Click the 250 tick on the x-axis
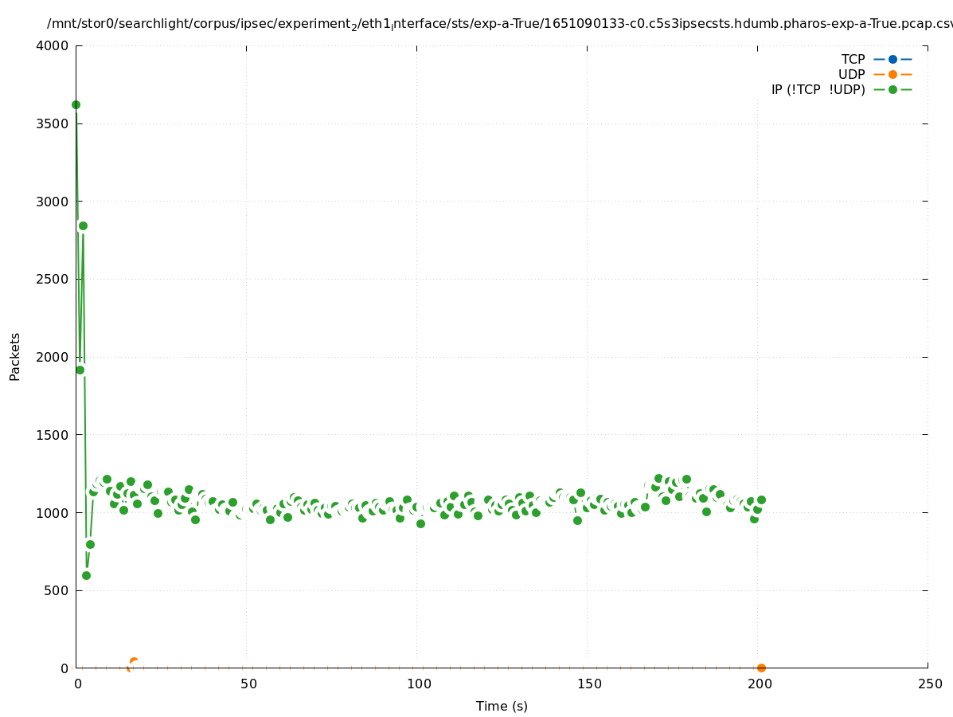The width and height of the screenshot is (953, 717). (x=929, y=684)
